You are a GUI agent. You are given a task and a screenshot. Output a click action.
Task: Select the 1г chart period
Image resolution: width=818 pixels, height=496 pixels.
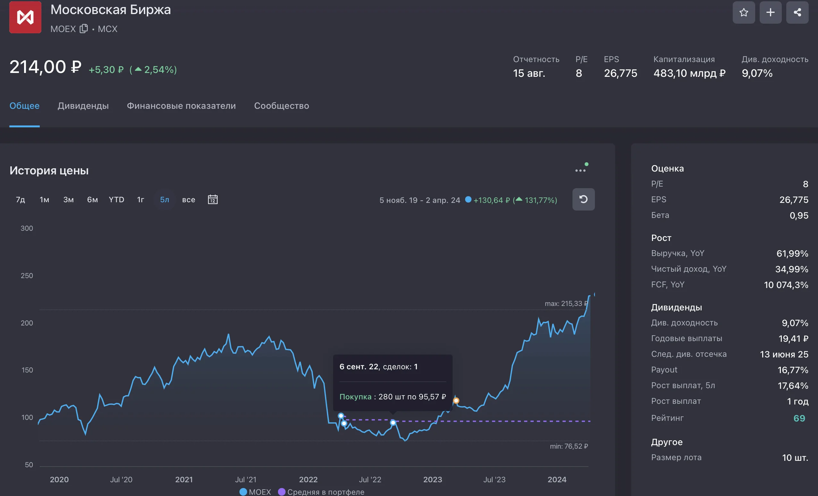[140, 199]
